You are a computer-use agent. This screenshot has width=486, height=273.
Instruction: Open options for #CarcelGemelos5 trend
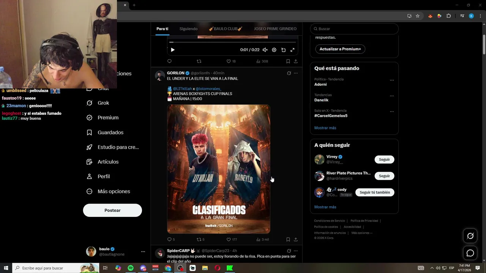392,112
